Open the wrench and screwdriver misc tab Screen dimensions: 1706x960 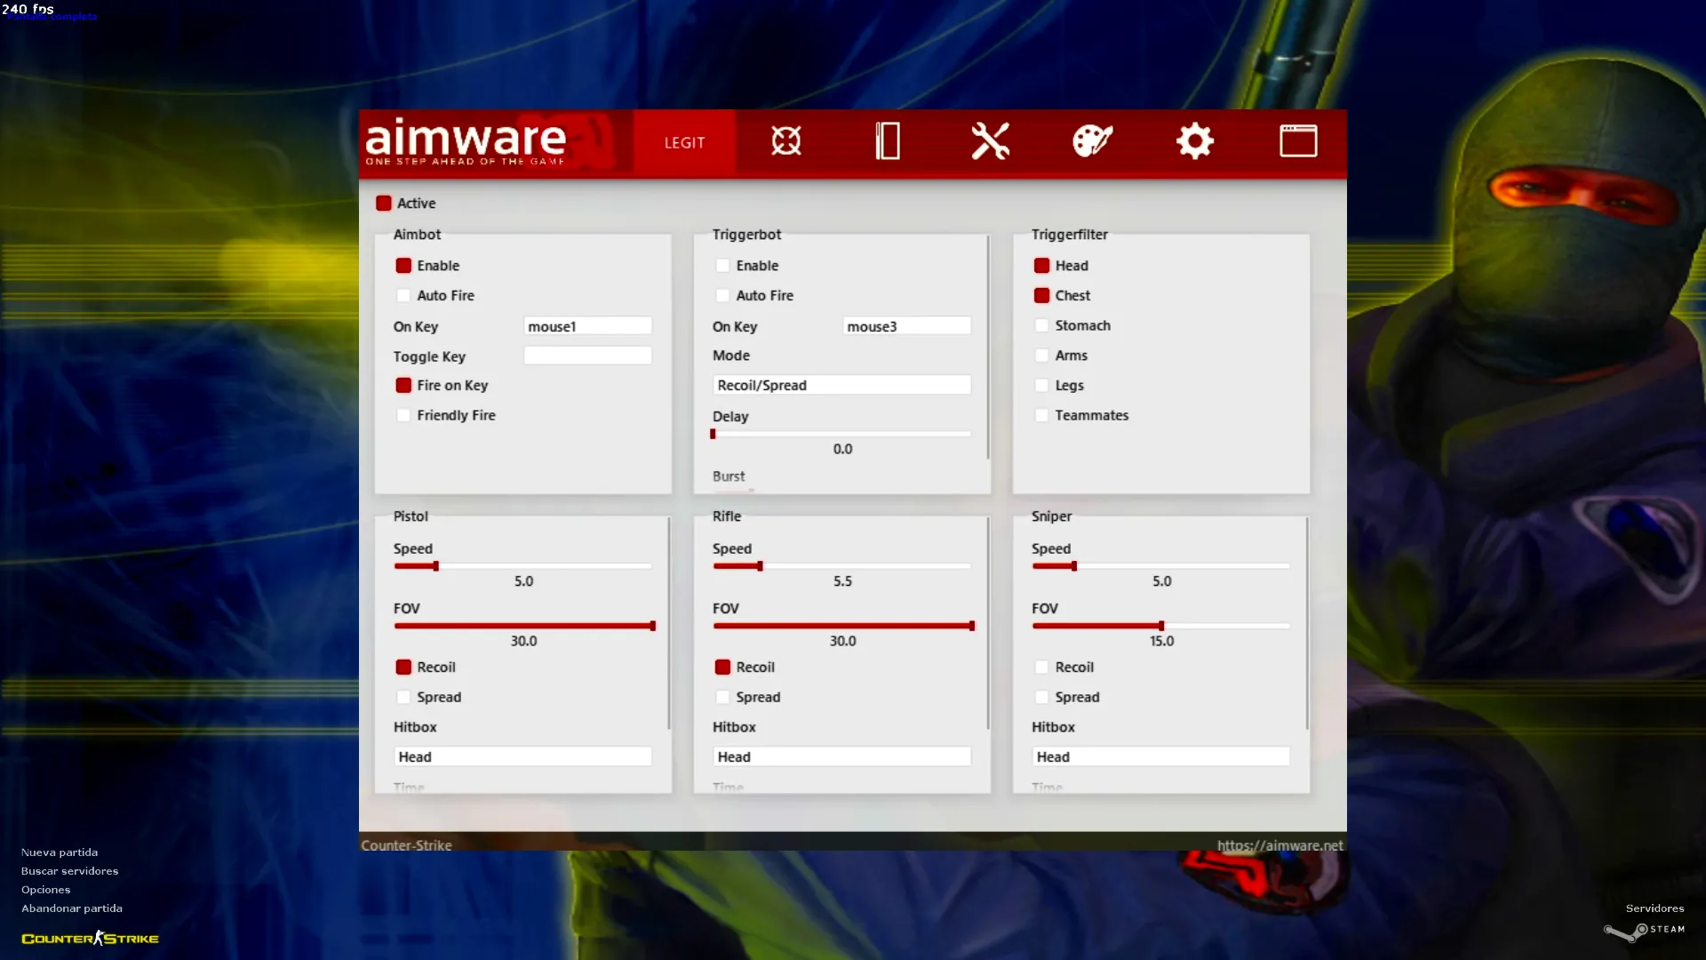990,141
